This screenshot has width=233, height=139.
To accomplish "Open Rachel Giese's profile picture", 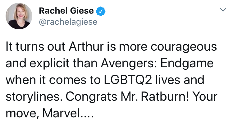I will (19, 16).
